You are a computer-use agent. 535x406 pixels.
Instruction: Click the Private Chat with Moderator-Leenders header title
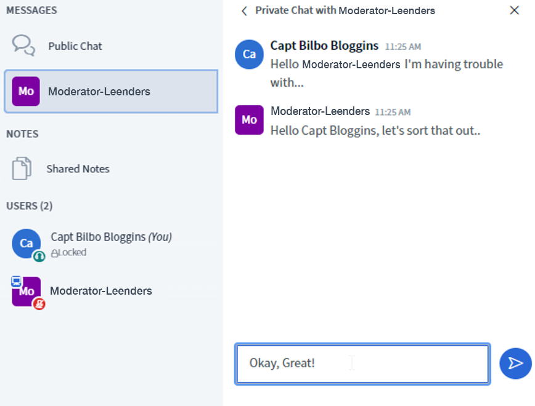pyautogui.click(x=345, y=10)
